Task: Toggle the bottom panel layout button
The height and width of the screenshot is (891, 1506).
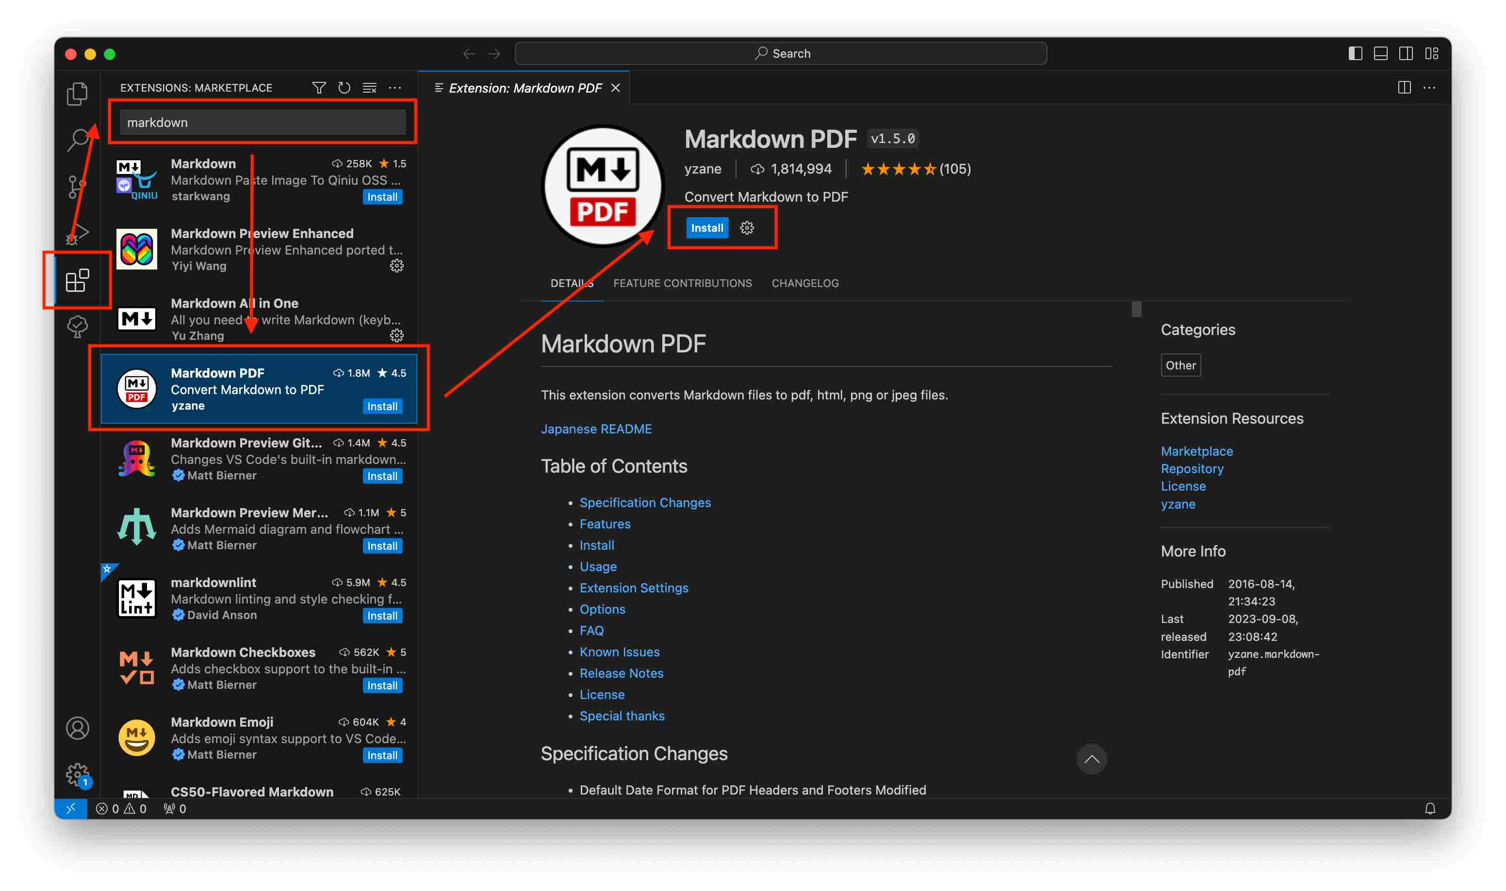Action: click(x=1380, y=53)
